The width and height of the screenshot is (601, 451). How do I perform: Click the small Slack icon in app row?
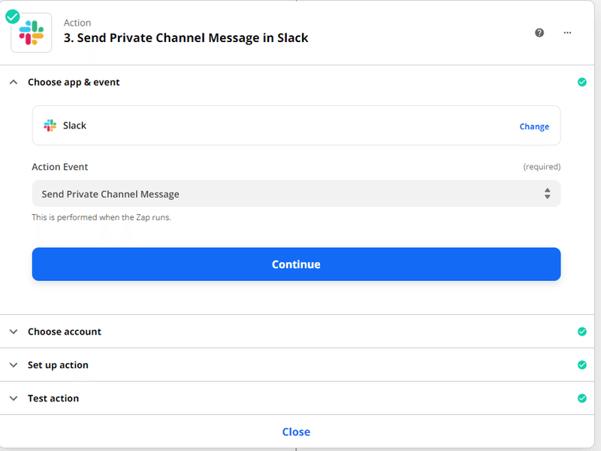[x=50, y=126]
